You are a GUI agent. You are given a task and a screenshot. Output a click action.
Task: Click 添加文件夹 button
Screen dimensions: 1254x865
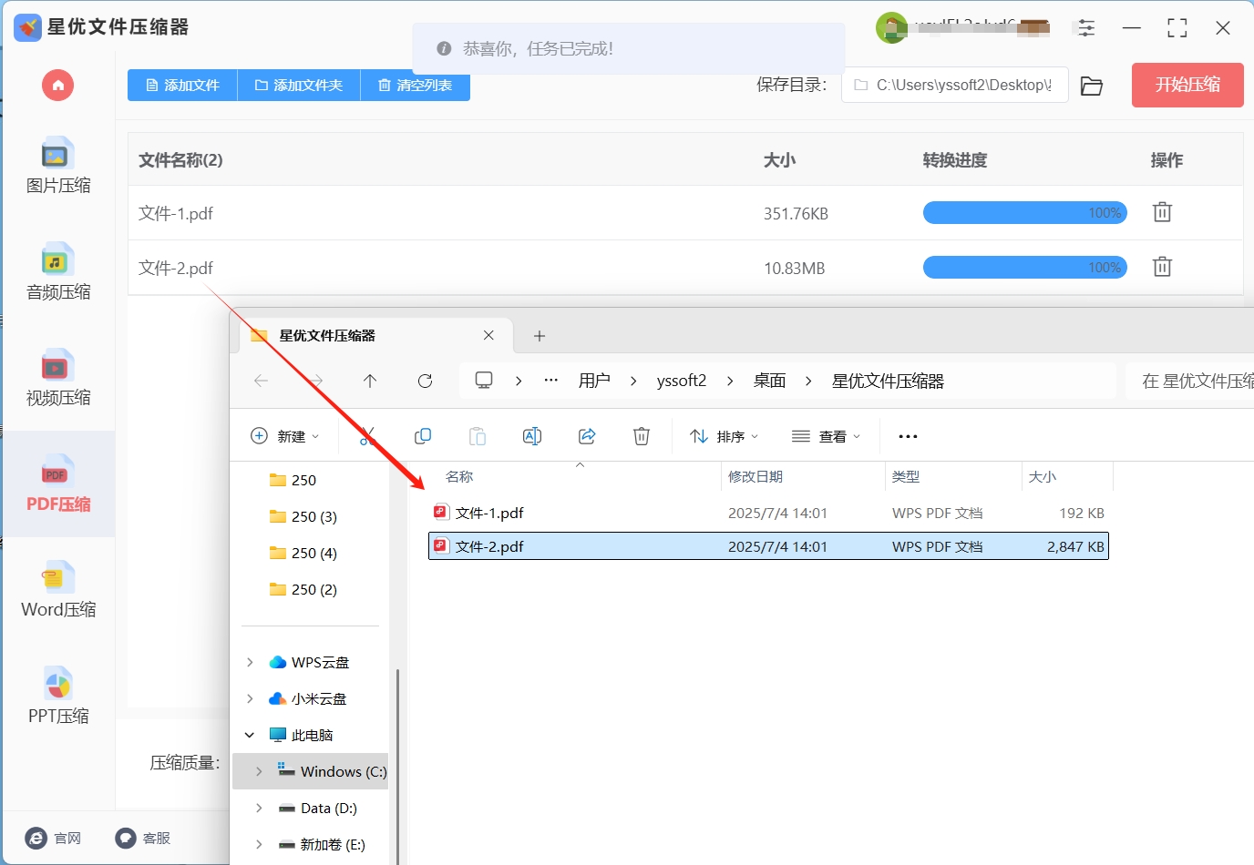[x=299, y=85]
